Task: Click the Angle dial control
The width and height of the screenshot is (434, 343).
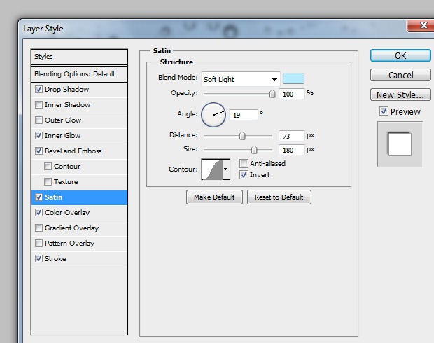Action: coord(213,115)
